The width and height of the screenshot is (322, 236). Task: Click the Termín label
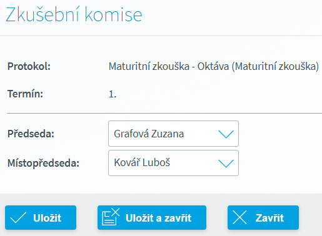pos(25,94)
